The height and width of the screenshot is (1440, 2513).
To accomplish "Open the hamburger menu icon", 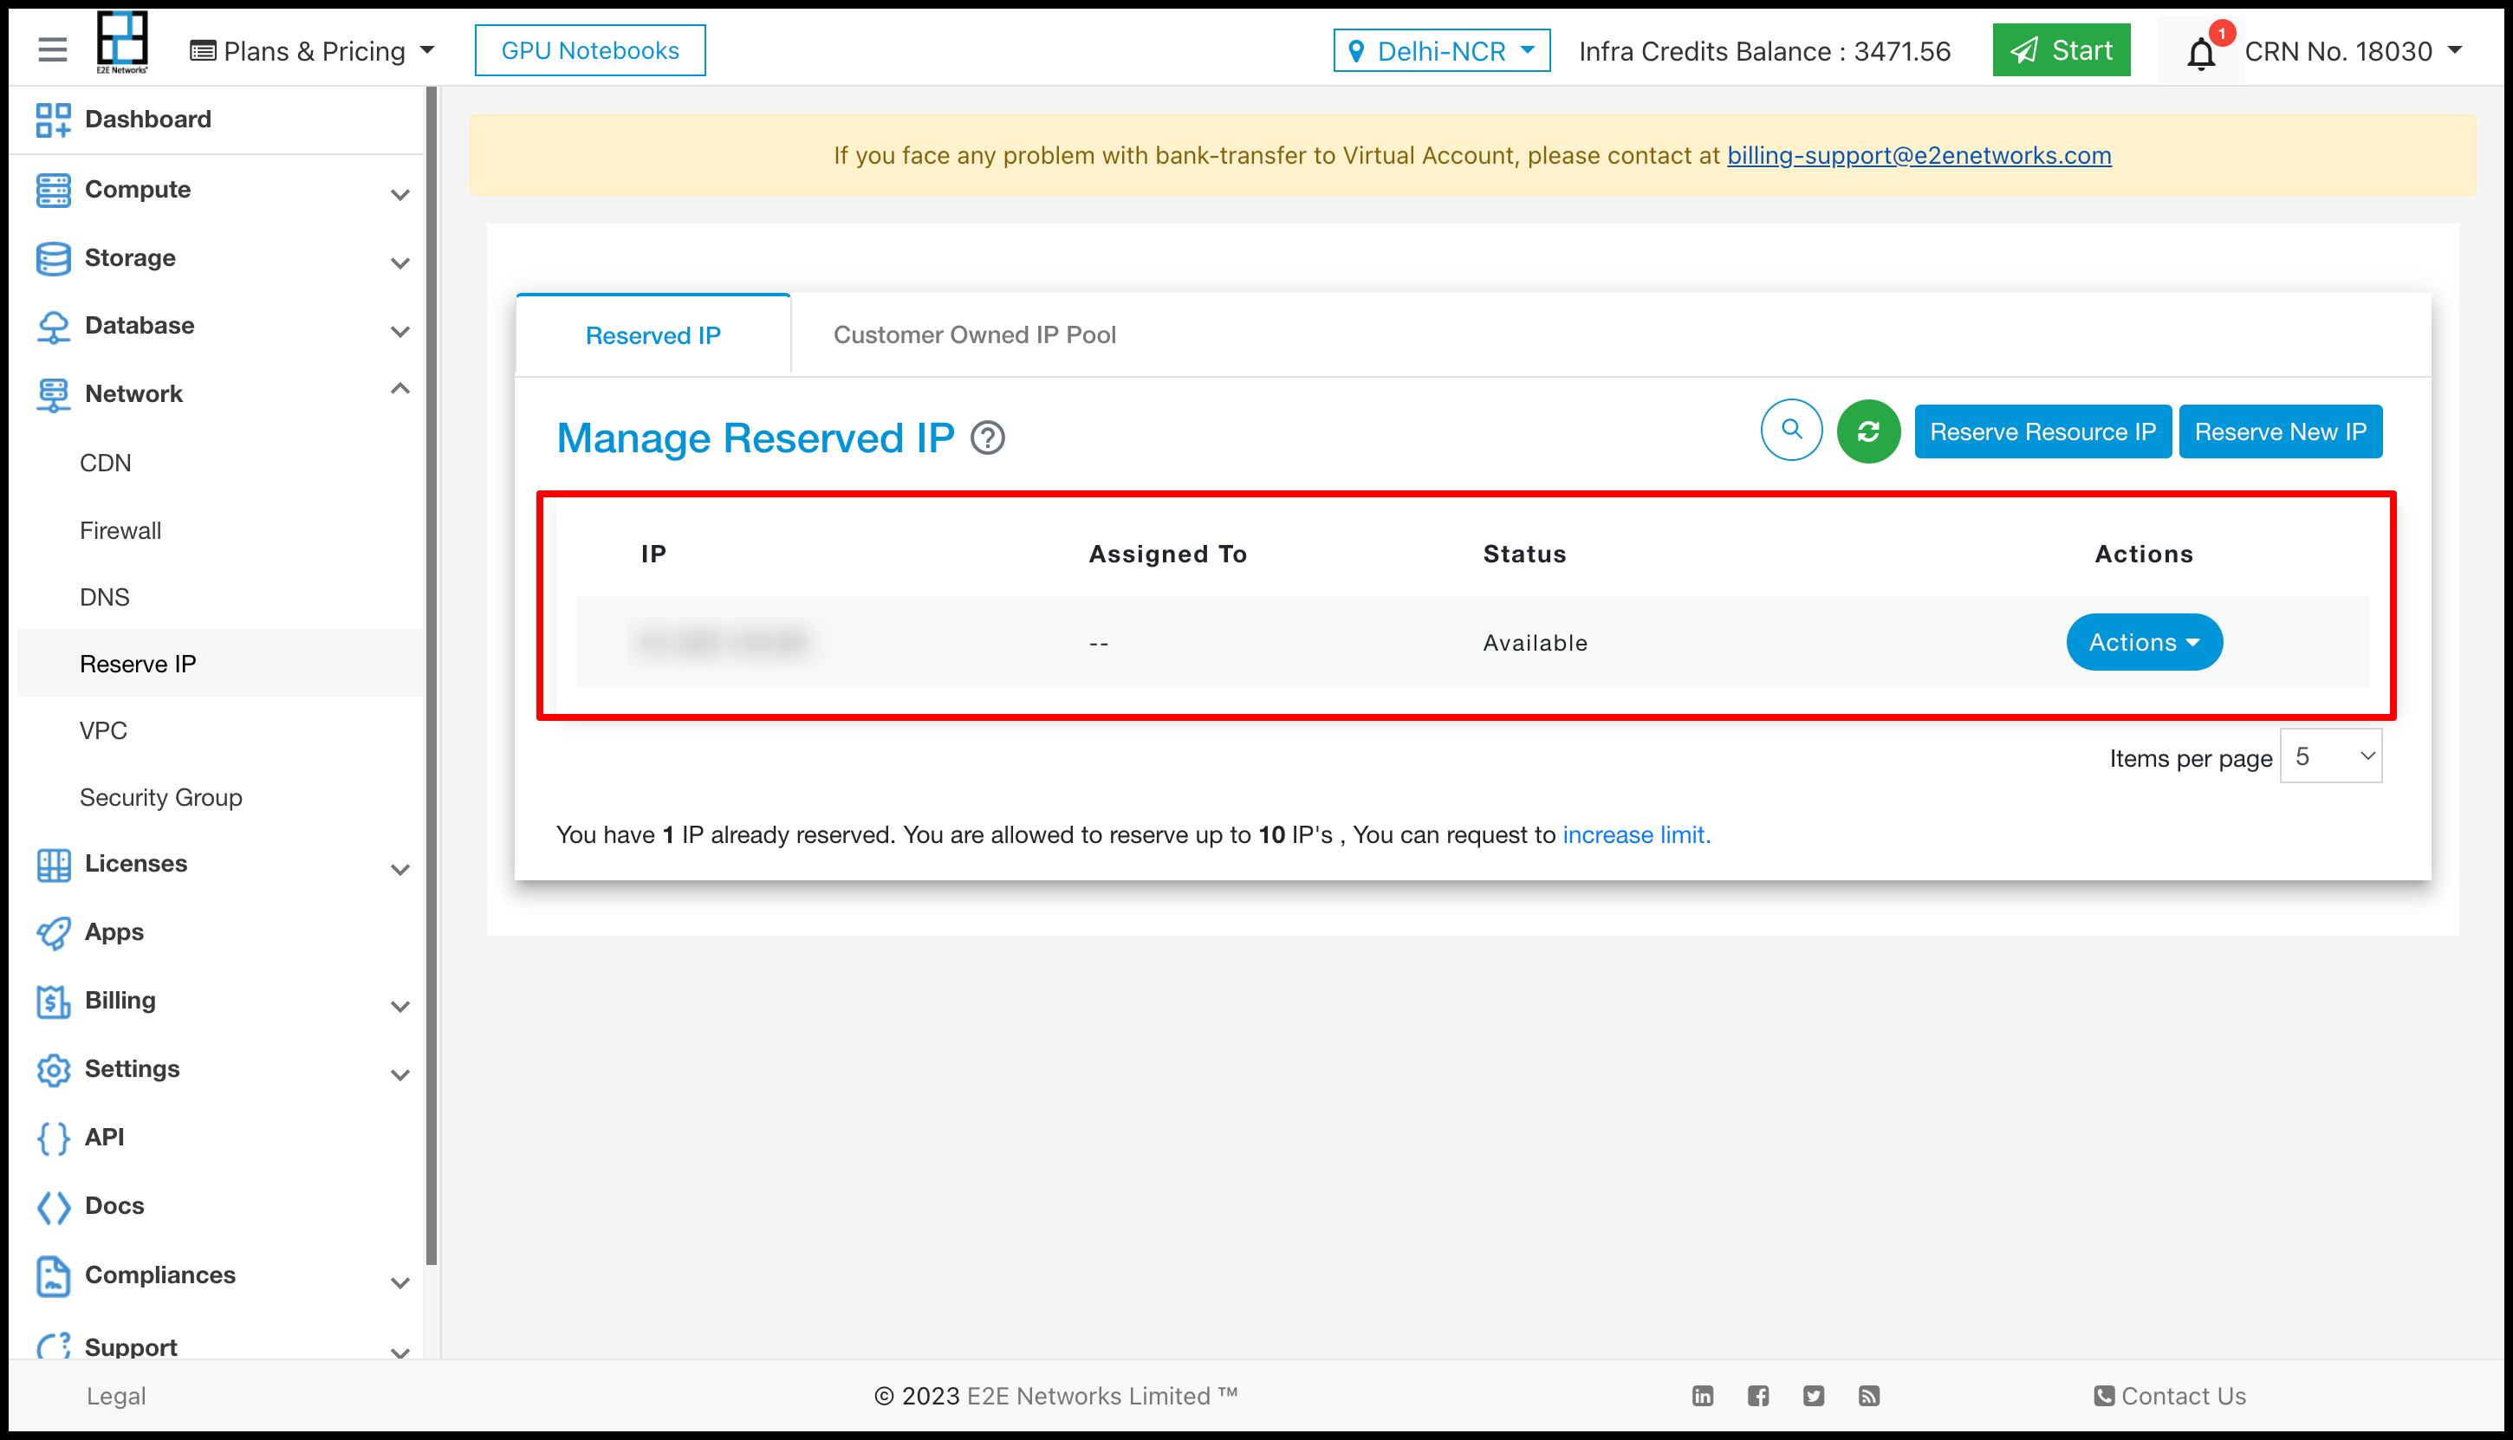I will coord(52,49).
